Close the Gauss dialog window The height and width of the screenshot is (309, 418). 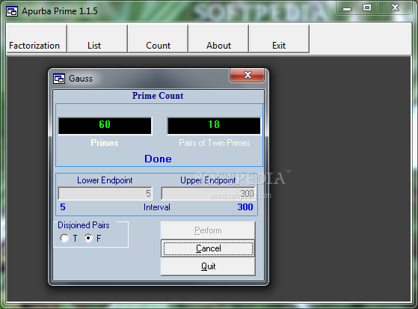[247, 75]
